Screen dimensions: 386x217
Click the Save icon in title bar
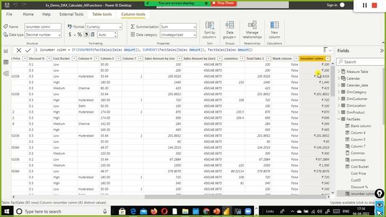click(7, 5)
